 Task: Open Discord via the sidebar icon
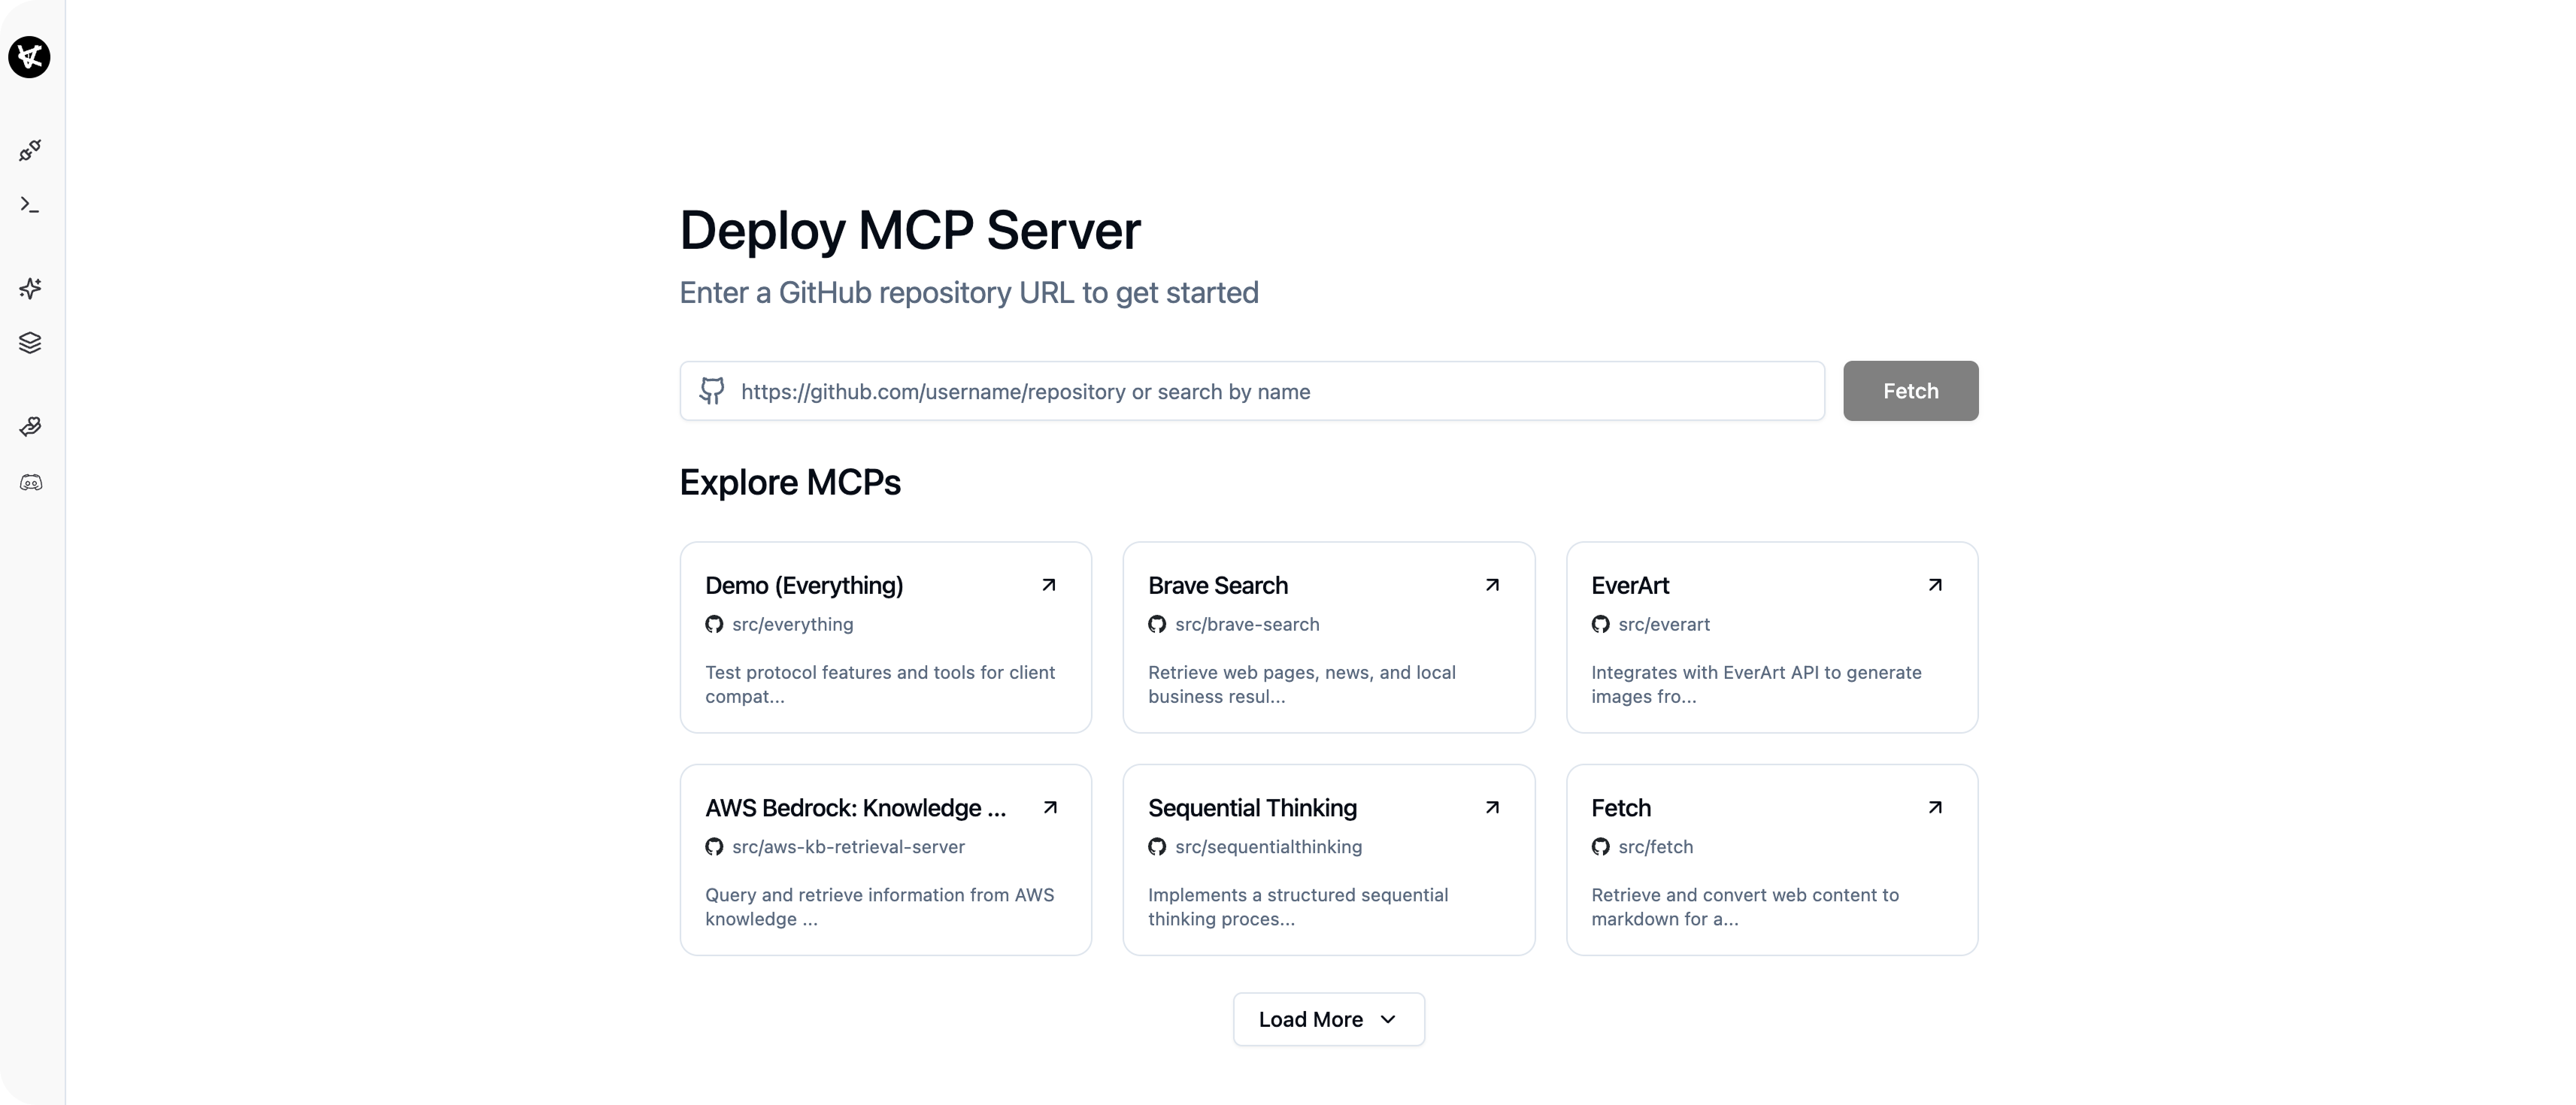(x=30, y=482)
